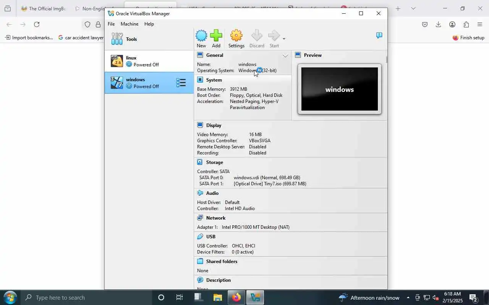489x305 pixels.
Task: Click the Network section heading
Action: tap(216, 218)
